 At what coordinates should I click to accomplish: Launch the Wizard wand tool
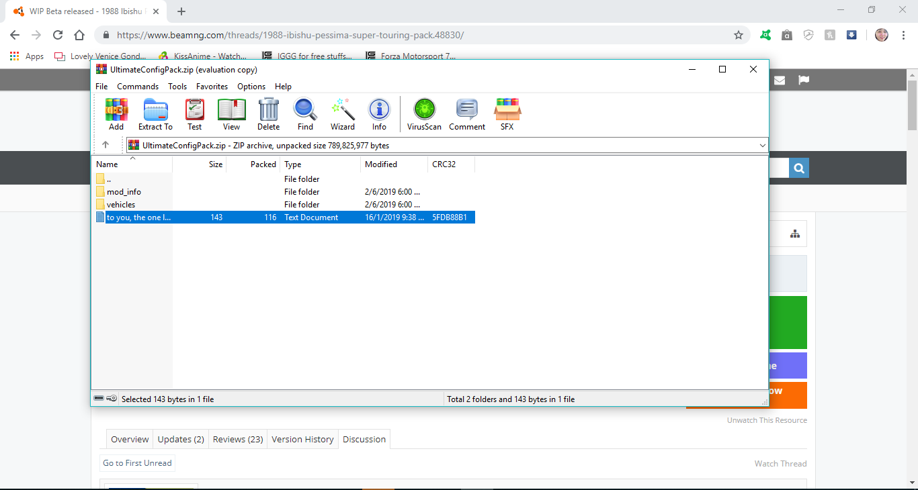342,114
